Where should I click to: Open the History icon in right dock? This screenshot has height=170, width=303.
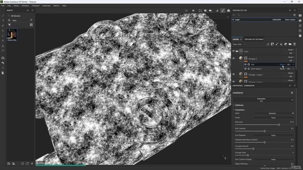pyautogui.click(x=300, y=25)
